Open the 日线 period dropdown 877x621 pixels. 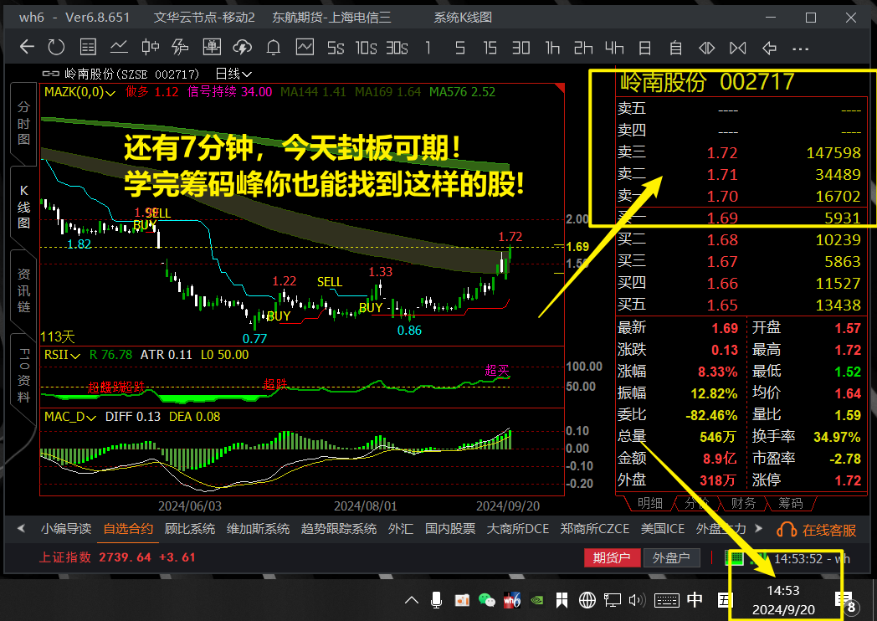pyautogui.click(x=233, y=74)
